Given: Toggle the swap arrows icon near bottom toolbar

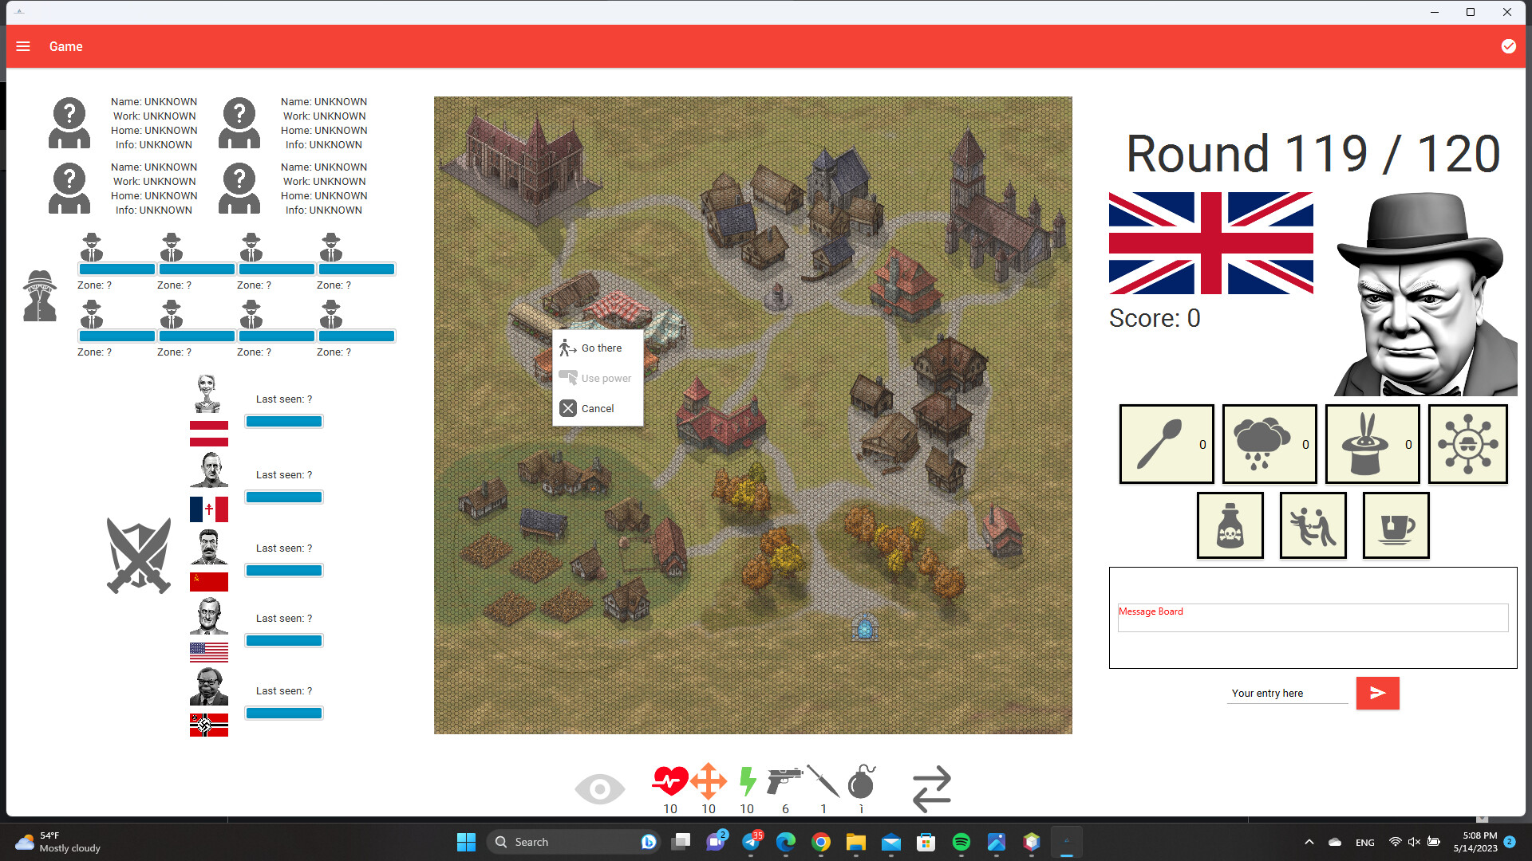Looking at the screenshot, I should (x=930, y=788).
